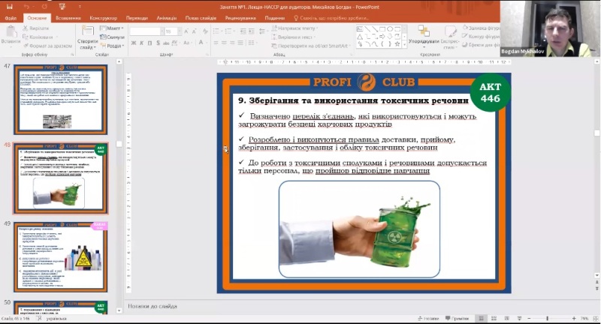Click the Save icon in quick access toolbar
The height and width of the screenshot is (324, 601).
coord(10,7)
